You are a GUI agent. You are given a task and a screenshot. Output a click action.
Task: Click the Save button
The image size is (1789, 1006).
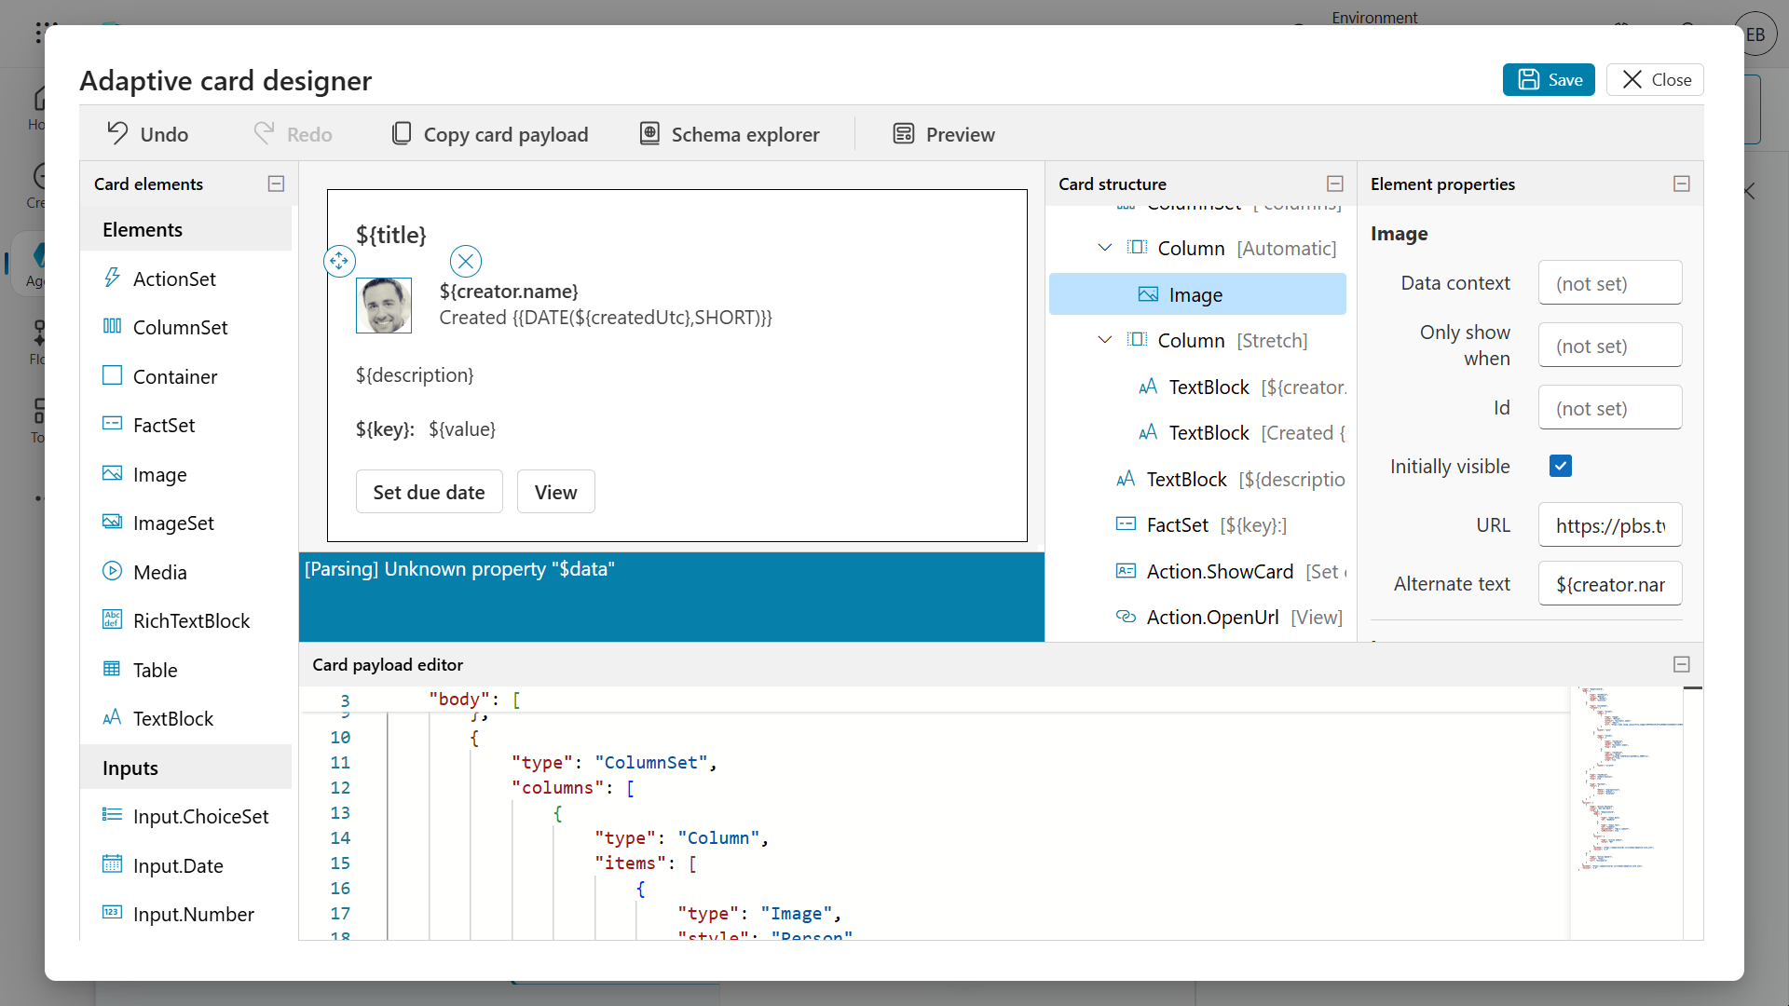[1549, 80]
